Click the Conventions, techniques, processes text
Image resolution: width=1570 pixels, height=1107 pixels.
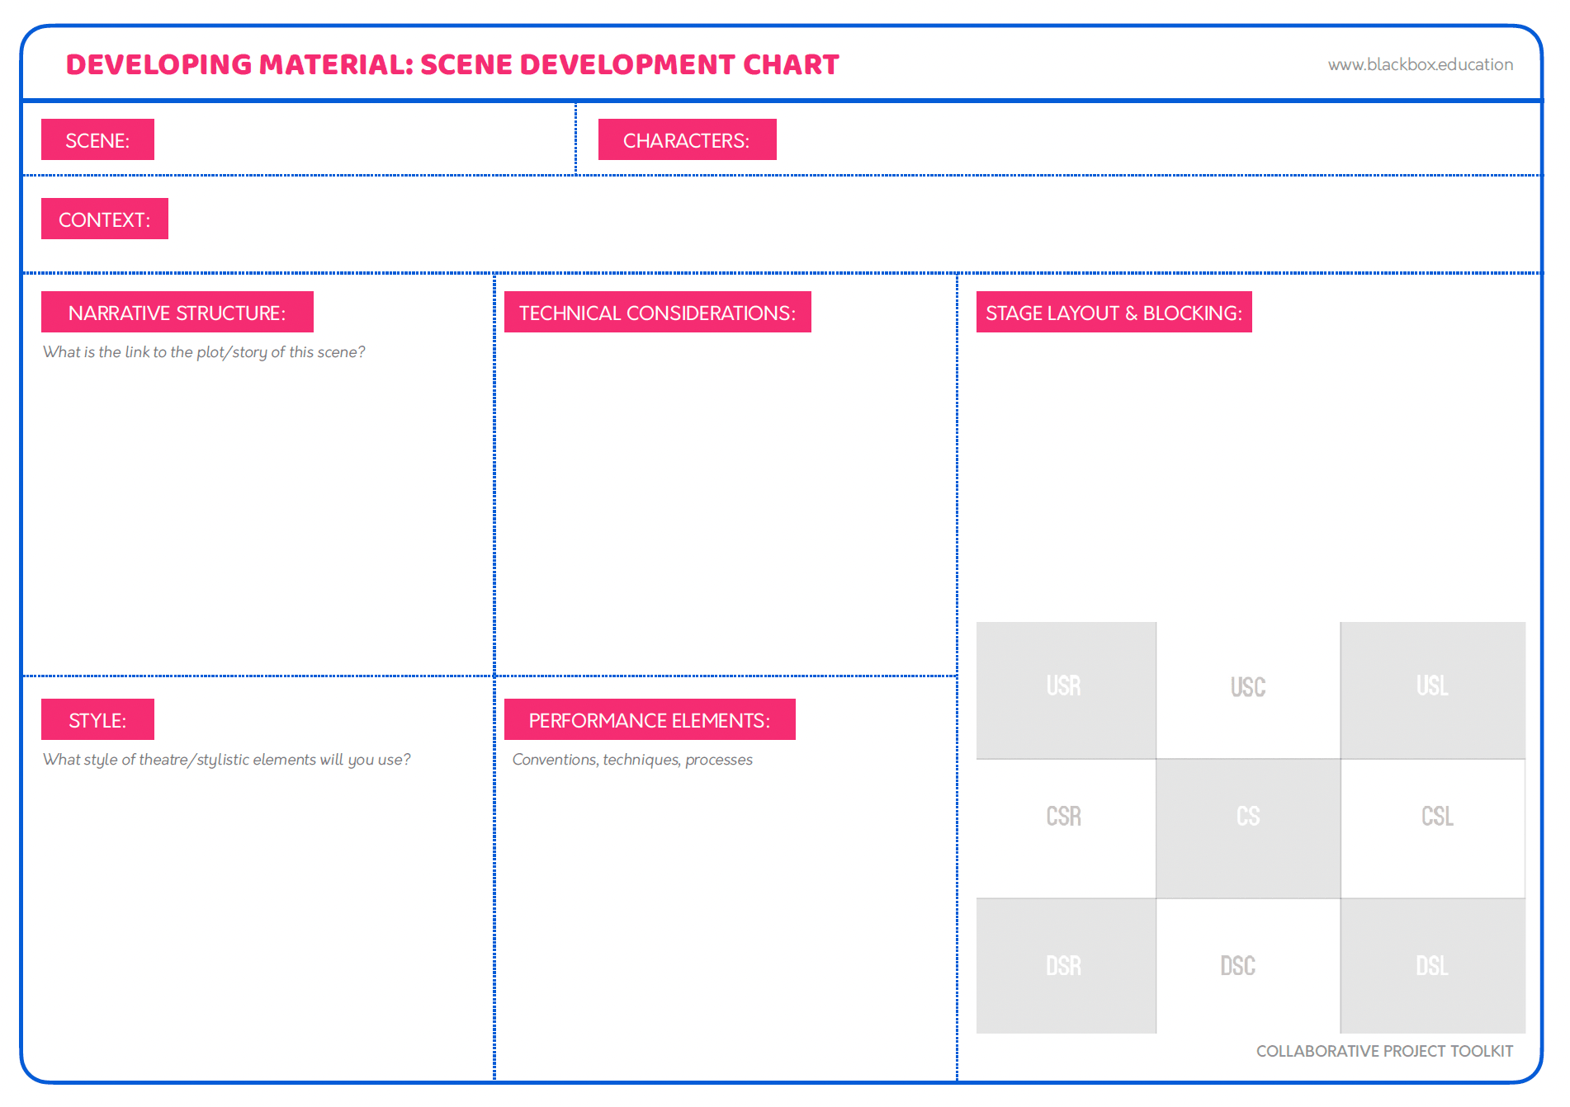click(x=632, y=760)
